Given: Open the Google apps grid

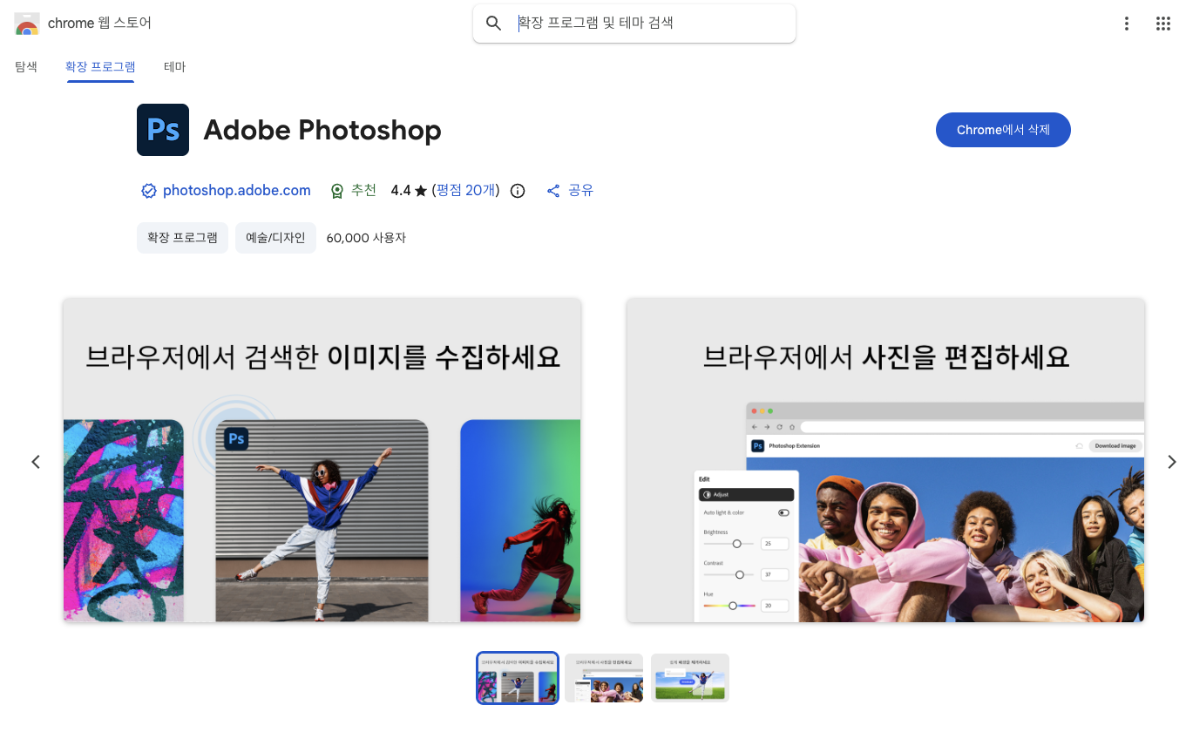Looking at the screenshot, I should click(1163, 24).
